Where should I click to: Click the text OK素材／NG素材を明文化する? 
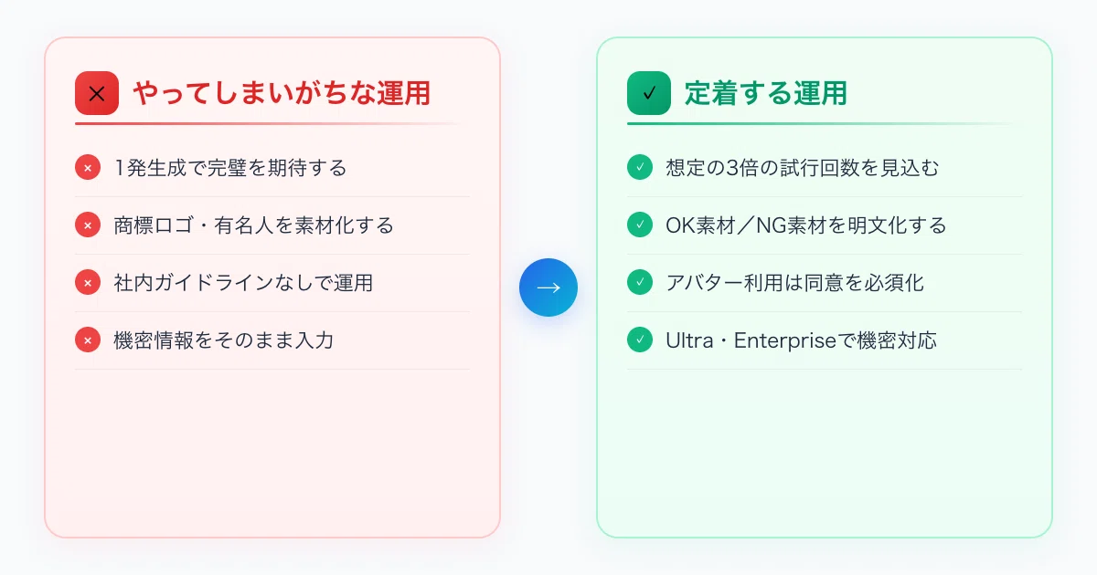click(x=806, y=225)
